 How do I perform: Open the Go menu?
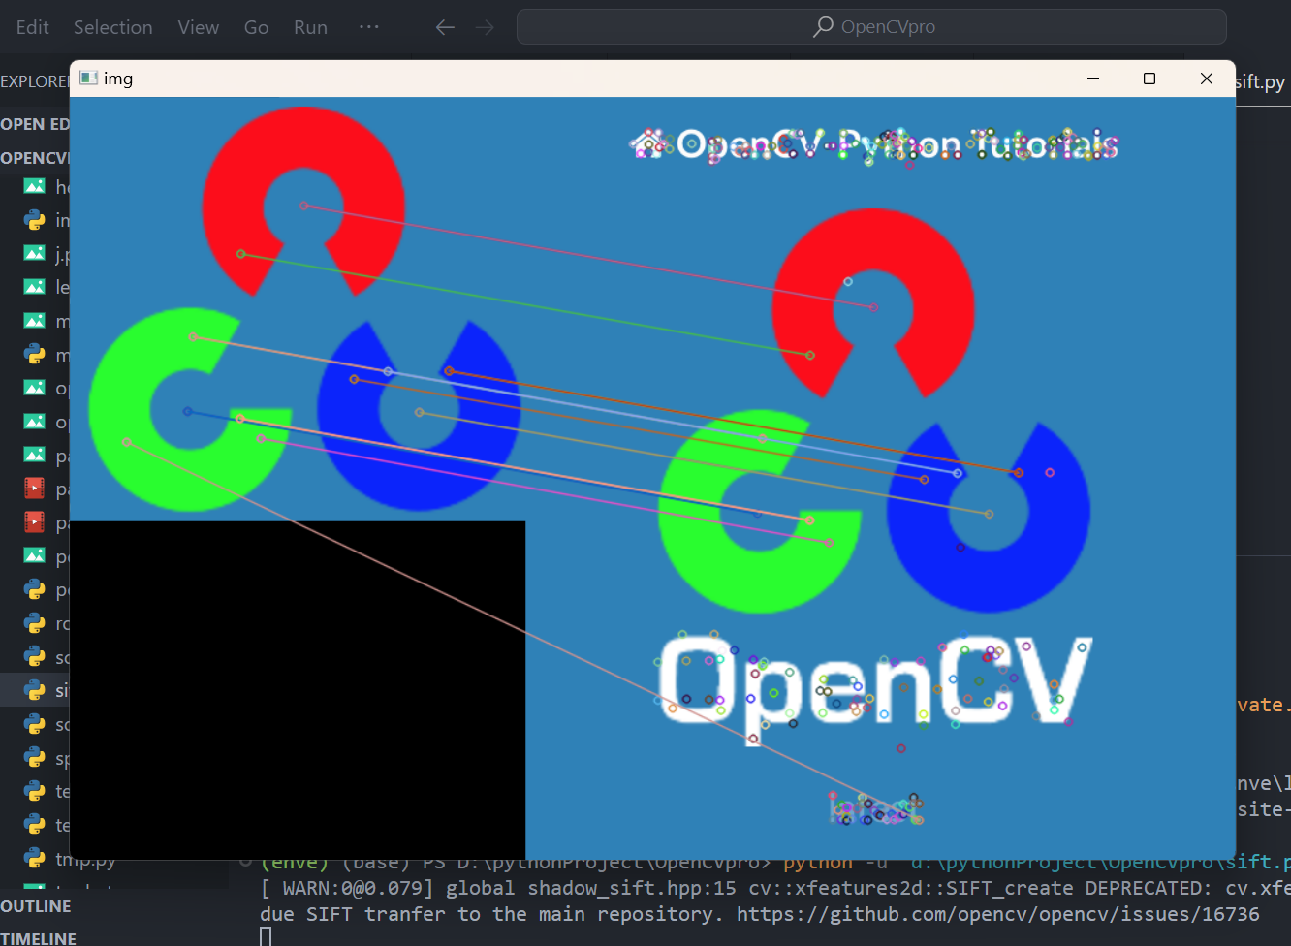pyautogui.click(x=257, y=27)
